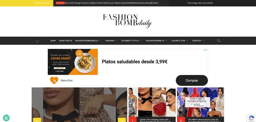The height and width of the screenshot is (122, 256).
Task: Open the AdChoices triangle icon
Action: [205, 50]
